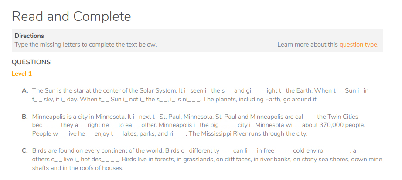Click the 'QUESTIONS' section heading

[x=31, y=62]
